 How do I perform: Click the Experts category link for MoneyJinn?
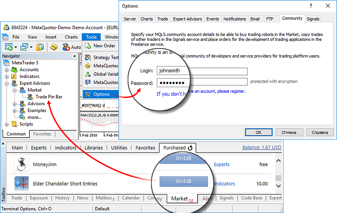pos(222,164)
